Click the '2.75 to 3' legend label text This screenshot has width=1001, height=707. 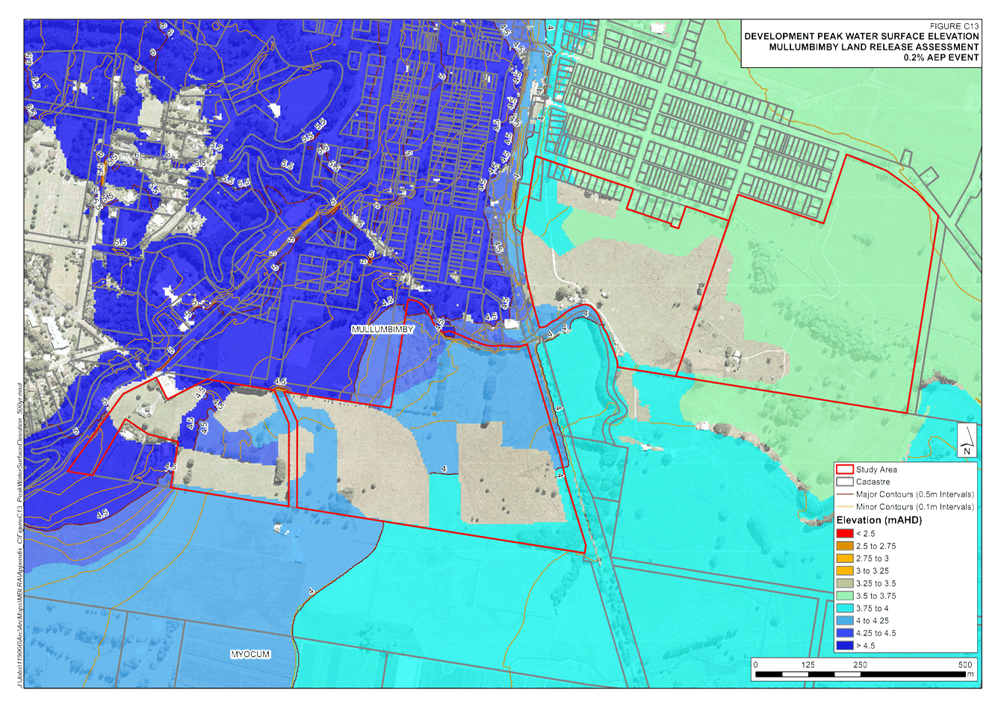tap(873, 558)
